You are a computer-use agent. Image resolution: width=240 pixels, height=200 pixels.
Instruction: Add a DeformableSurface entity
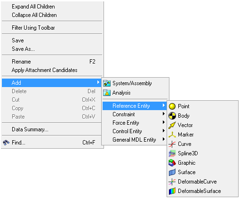[203, 191]
